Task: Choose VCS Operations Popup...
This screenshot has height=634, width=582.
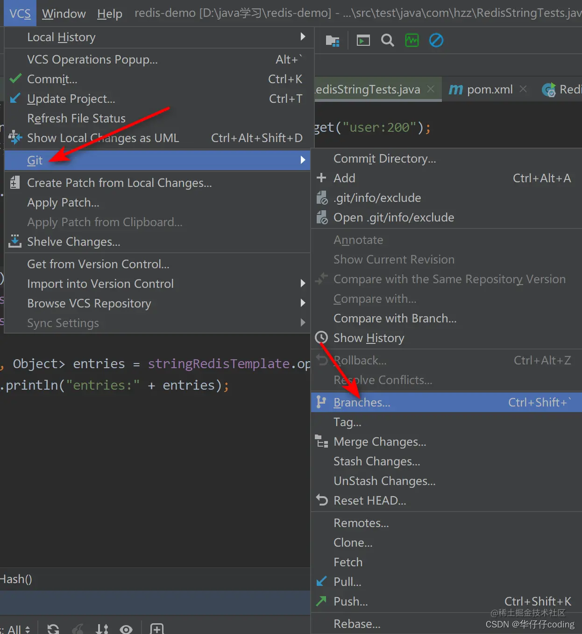Action: click(157, 59)
